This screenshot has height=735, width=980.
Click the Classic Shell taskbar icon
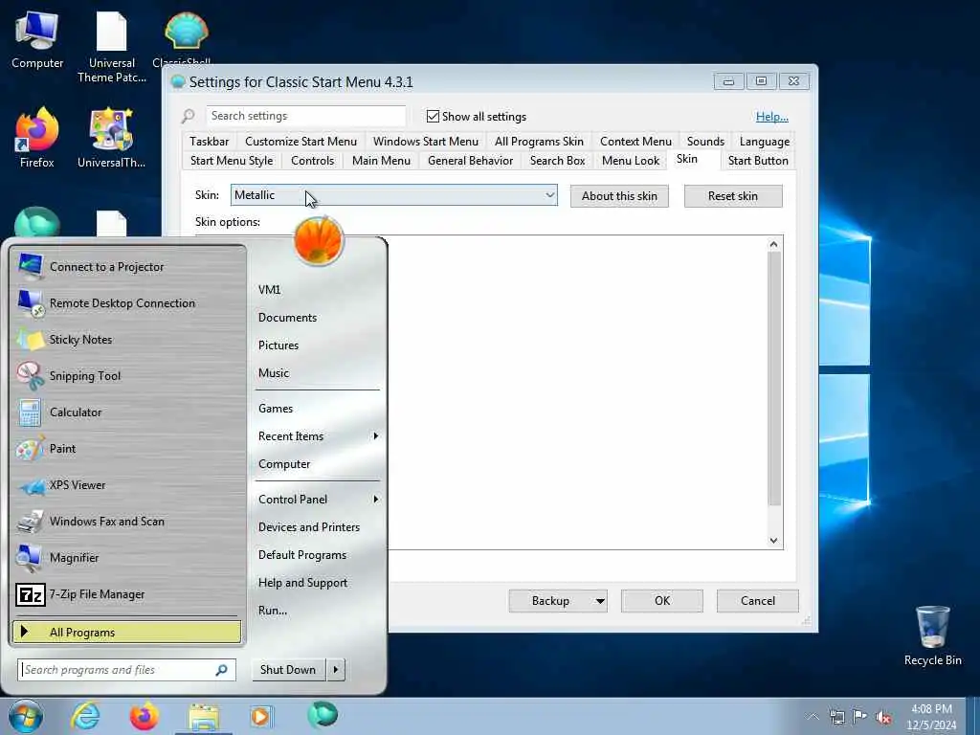click(323, 714)
